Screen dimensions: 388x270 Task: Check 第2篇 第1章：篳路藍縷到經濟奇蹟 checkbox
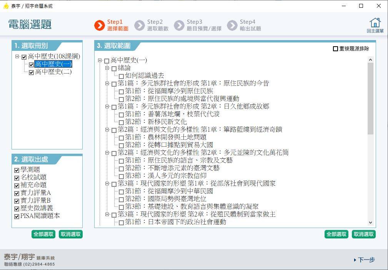114,130
